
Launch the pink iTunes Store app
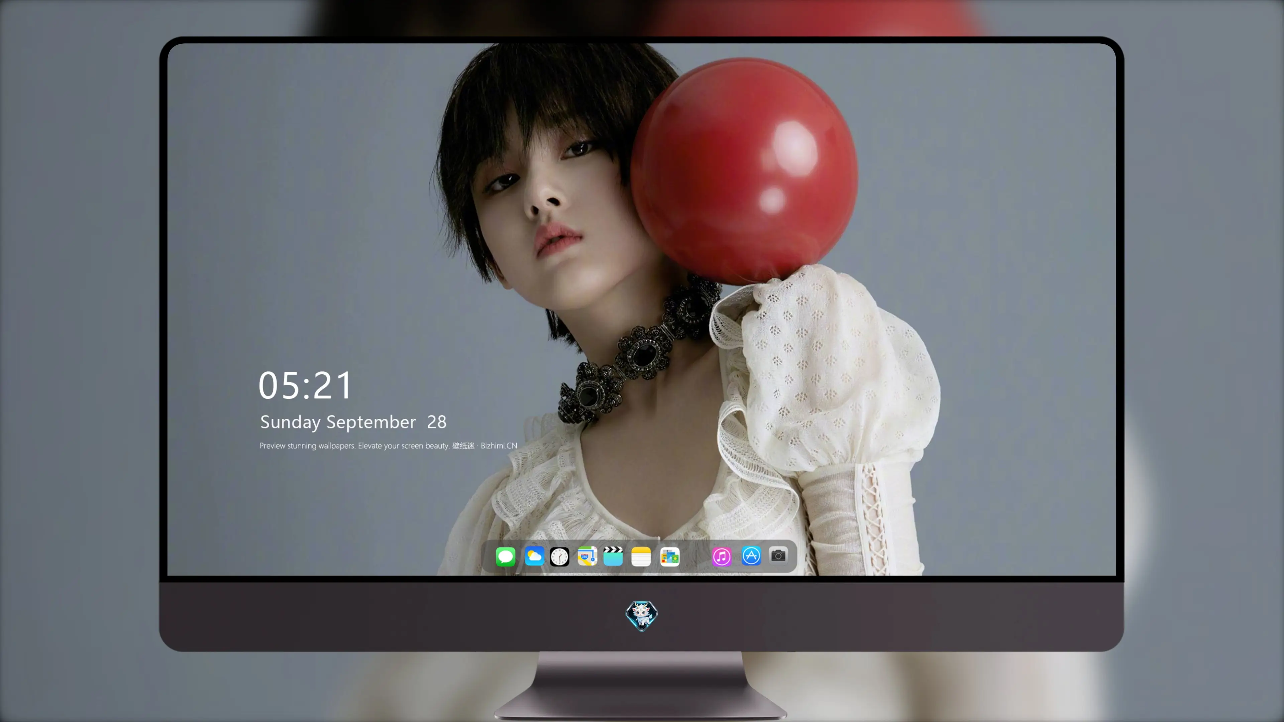pos(722,556)
